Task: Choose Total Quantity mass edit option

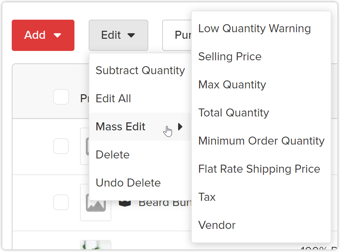Action: point(261,112)
